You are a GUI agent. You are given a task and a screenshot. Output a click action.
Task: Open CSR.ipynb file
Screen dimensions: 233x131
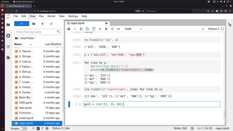tap(37, 103)
